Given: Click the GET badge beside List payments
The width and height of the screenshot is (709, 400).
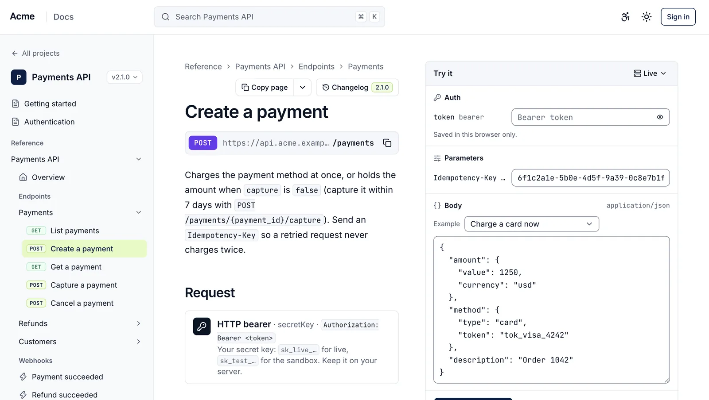Looking at the screenshot, I should click(x=36, y=231).
